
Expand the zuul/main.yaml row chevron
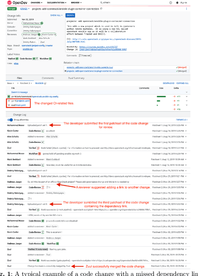(x=187, y=105)
